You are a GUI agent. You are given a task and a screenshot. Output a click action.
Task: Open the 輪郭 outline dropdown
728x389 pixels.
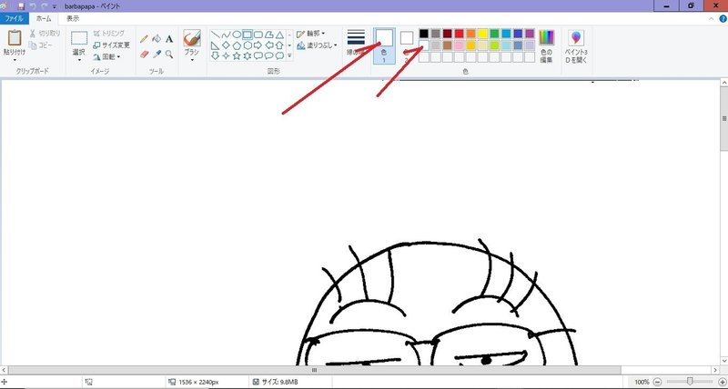click(x=310, y=34)
